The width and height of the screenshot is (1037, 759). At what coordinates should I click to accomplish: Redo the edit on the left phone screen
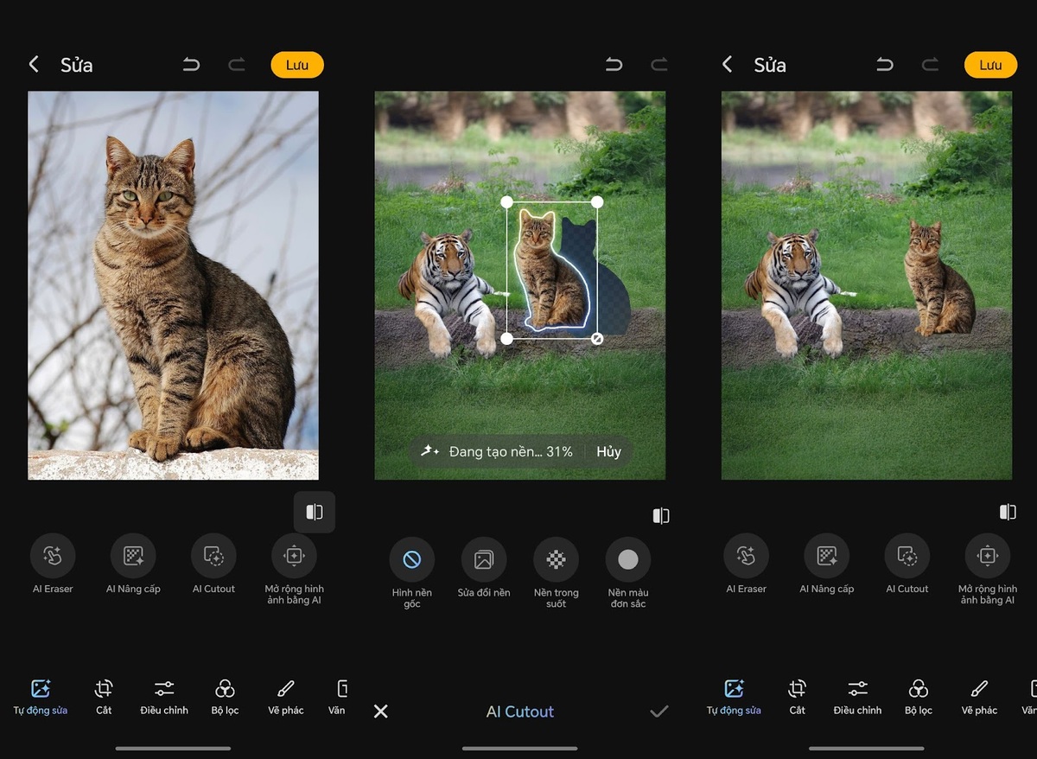tap(236, 64)
